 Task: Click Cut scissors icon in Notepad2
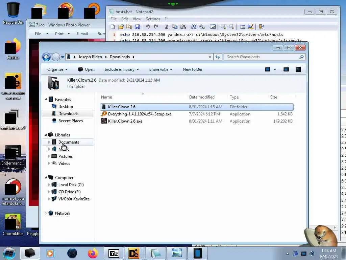pyautogui.click(x=167, y=27)
